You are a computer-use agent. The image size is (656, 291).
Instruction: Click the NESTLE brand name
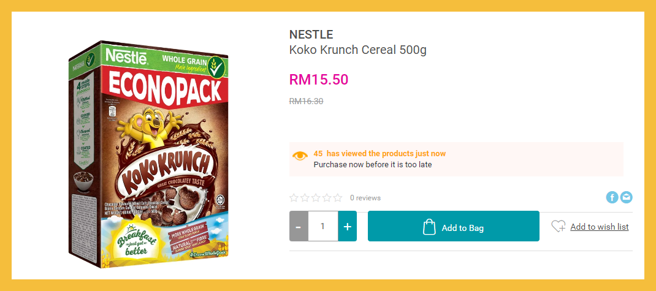click(x=311, y=35)
